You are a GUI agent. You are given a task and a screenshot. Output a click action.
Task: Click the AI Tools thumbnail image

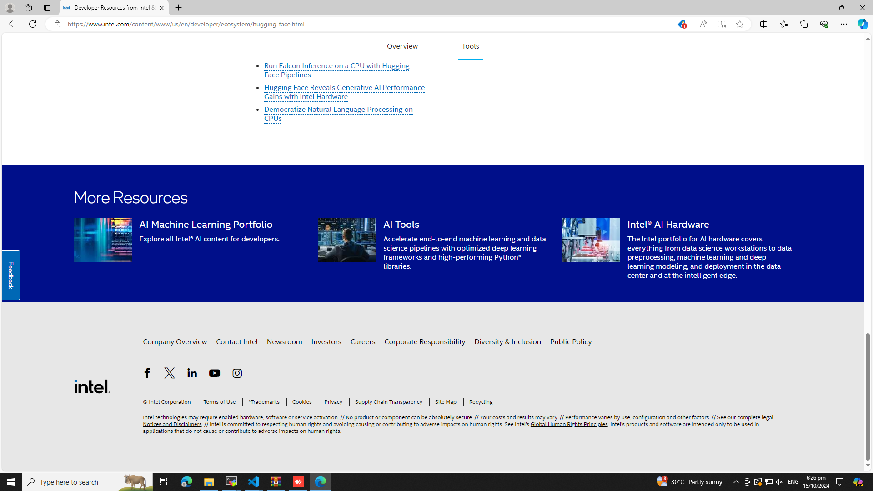pos(347,240)
